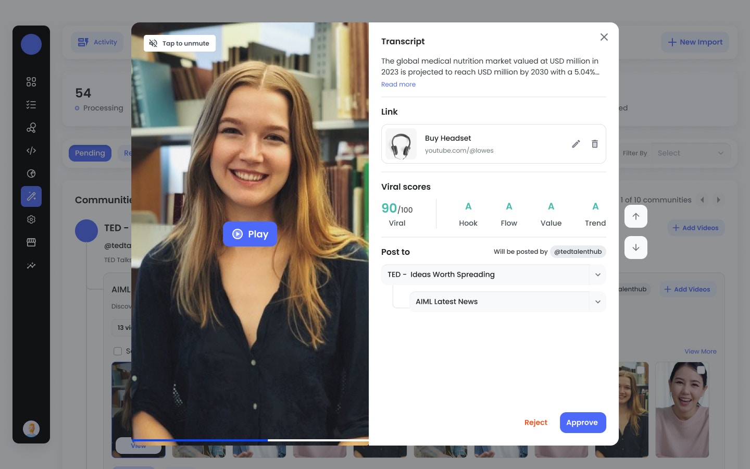Play the video preview
This screenshot has height=469, width=750.
(250, 234)
